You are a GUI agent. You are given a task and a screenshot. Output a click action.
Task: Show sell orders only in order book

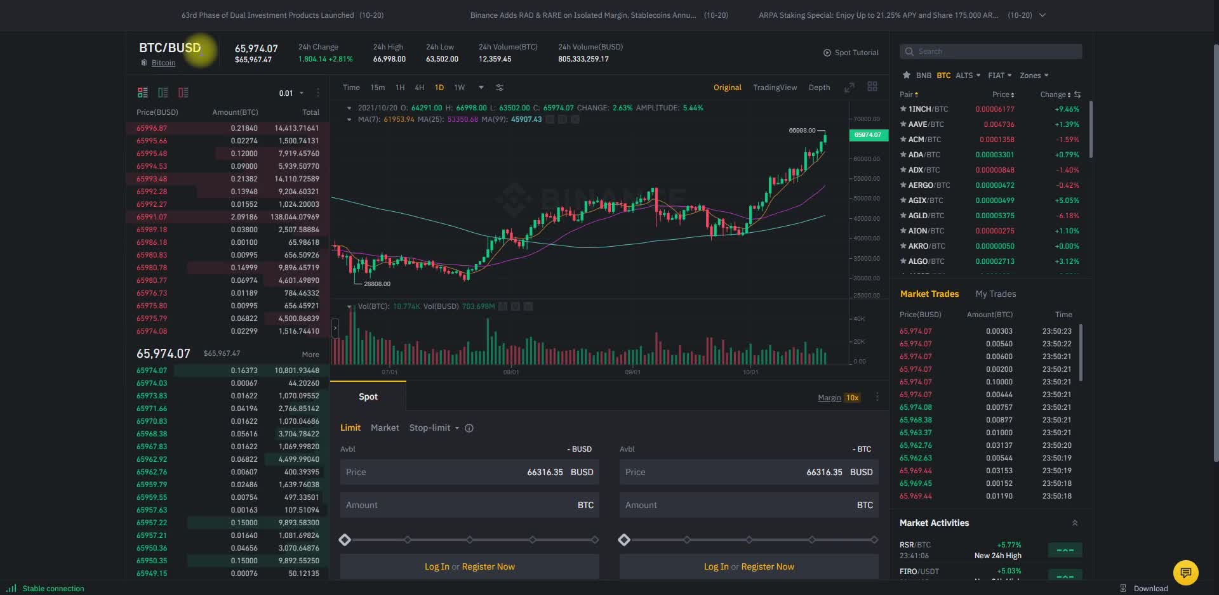pos(183,93)
